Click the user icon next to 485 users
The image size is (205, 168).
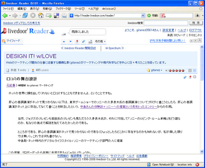click(33, 70)
